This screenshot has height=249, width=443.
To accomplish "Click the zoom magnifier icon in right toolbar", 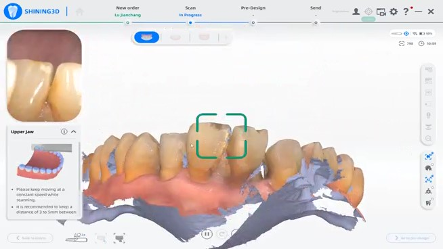I will [428, 139].
